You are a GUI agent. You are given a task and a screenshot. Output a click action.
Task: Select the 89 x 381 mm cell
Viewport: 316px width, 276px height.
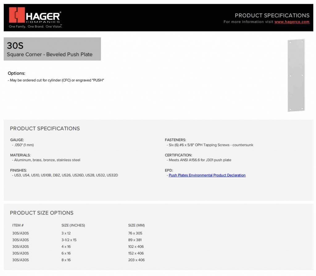pyautogui.click(x=135, y=240)
